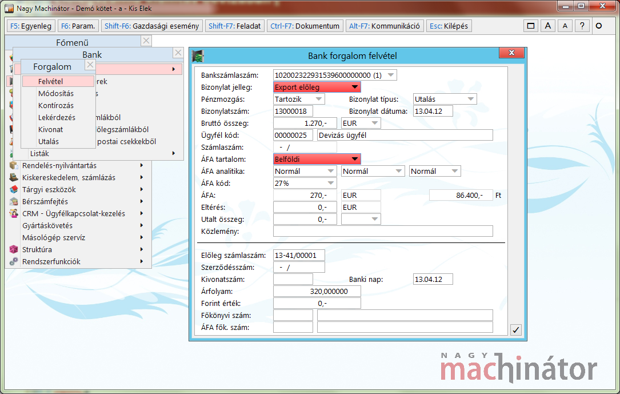Click Alt-F7: Kommunikáció button
620x394 pixels.
[x=385, y=26]
